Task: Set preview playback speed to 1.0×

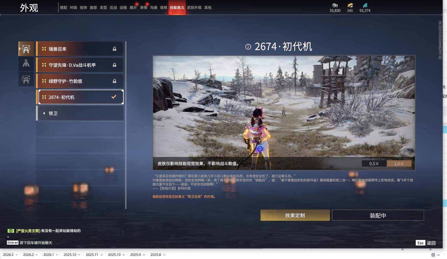Action: 399,164
